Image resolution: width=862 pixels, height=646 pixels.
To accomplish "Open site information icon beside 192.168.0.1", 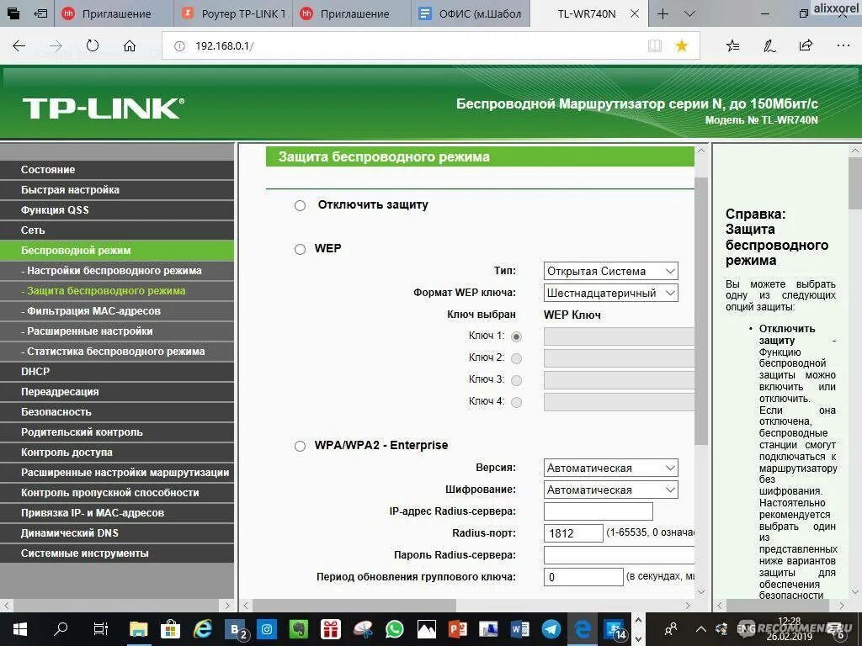I will (x=179, y=46).
